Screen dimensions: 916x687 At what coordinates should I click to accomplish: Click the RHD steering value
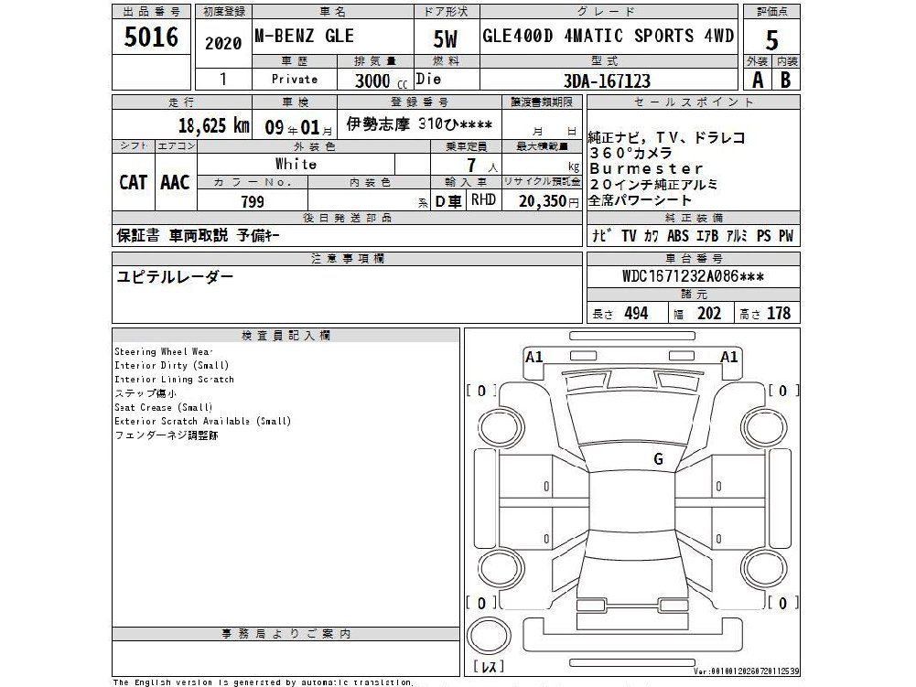tap(483, 199)
